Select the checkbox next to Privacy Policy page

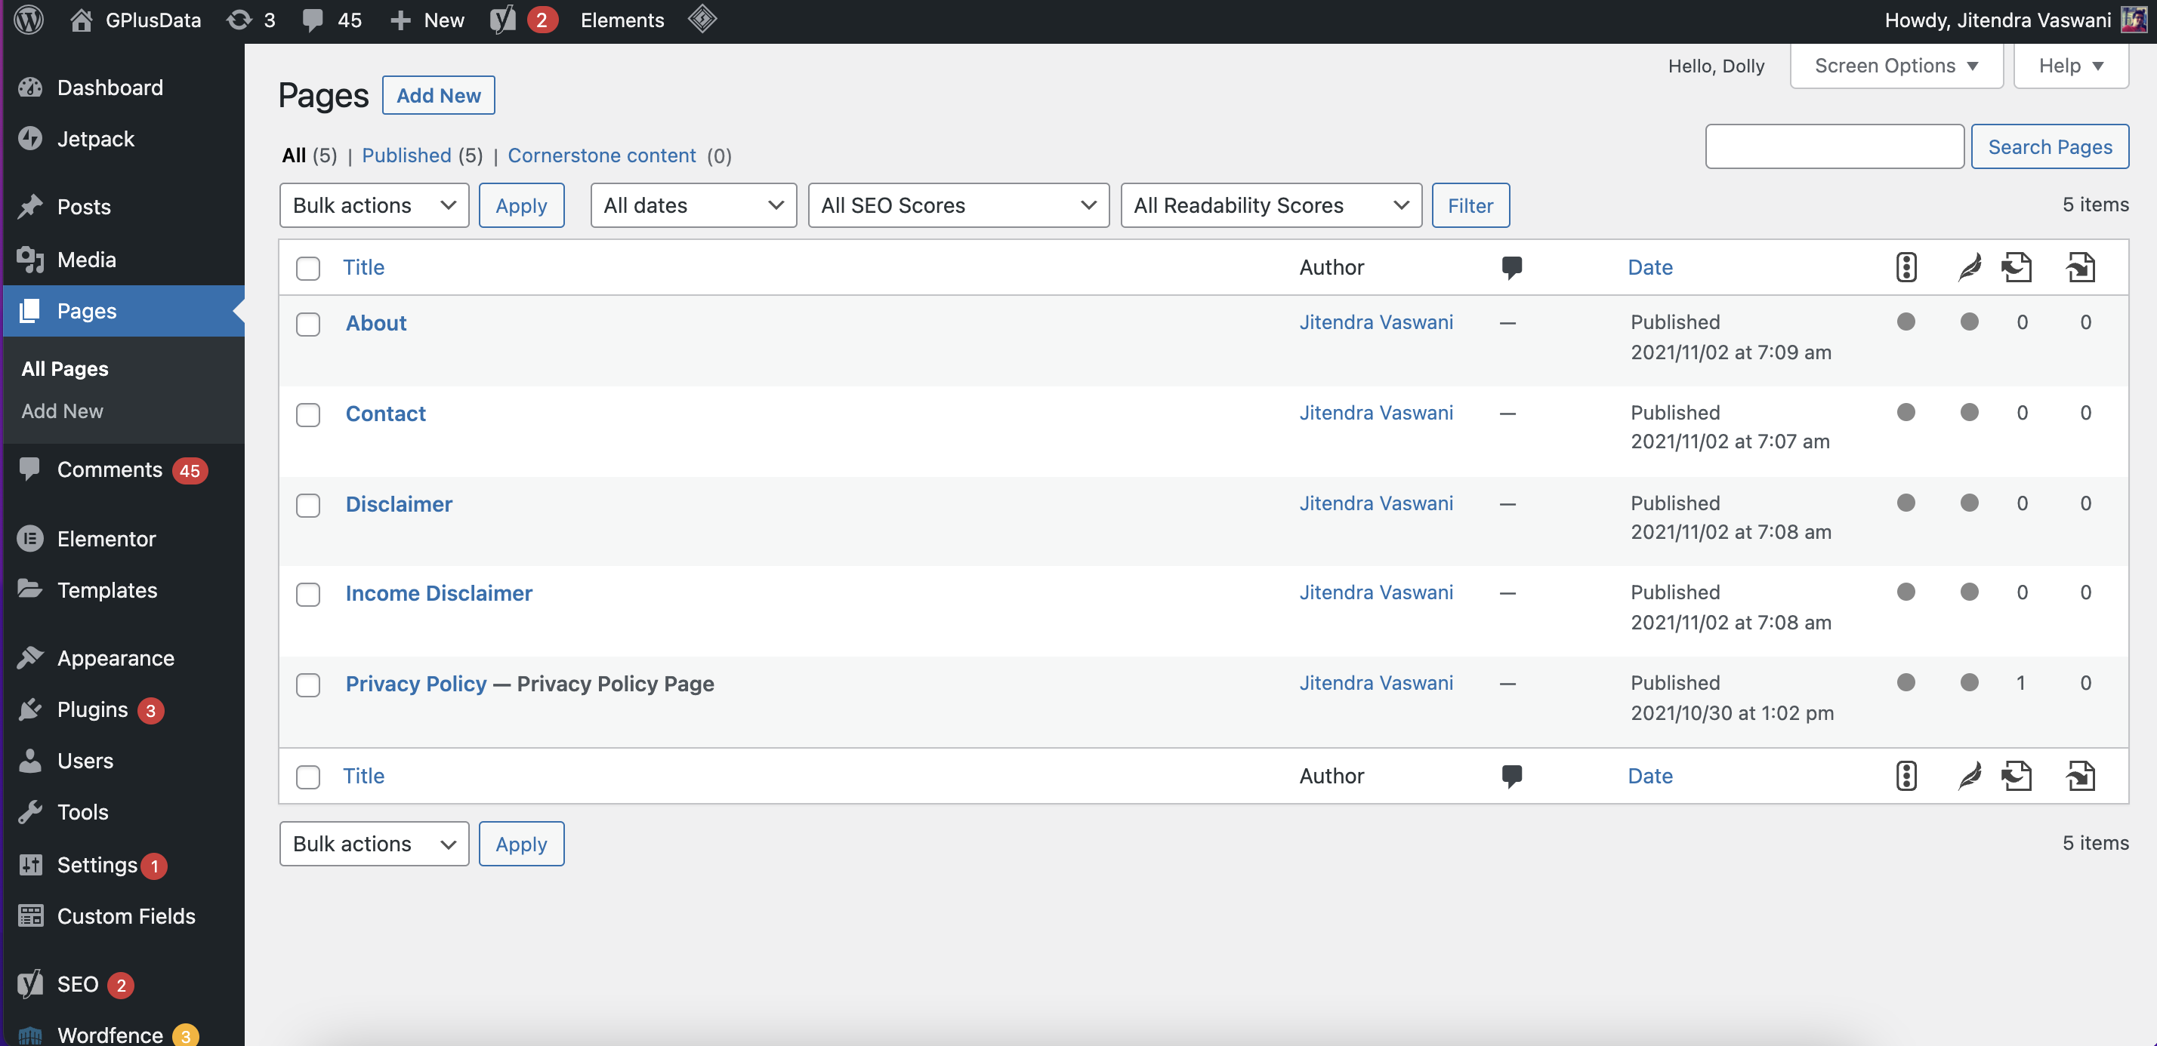[308, 683]
